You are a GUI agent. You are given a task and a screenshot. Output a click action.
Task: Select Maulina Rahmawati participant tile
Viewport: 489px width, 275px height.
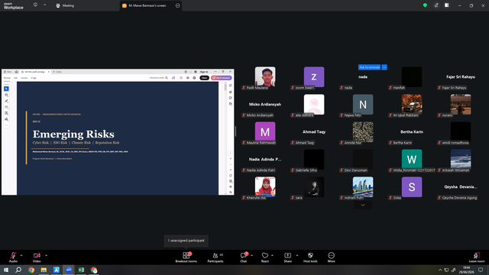pyautogui.click(x=265, y=132)
